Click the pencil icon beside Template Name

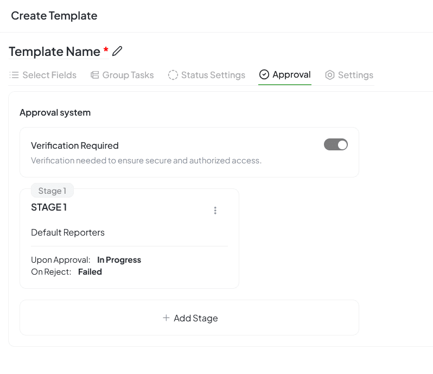point(117,52)
